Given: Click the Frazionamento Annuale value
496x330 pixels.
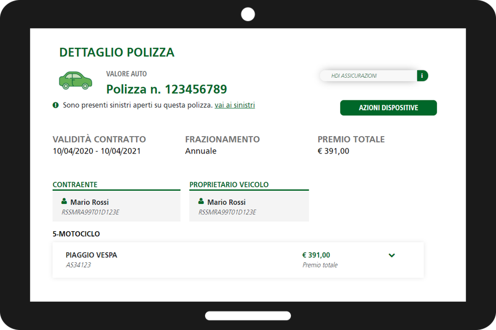Looking at the screenshot, I should tap(200, 151).
